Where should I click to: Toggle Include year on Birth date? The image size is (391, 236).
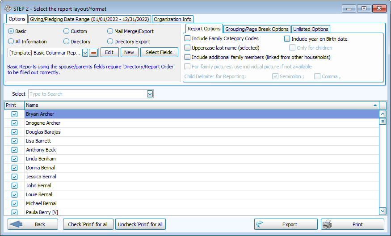point(287,39)
